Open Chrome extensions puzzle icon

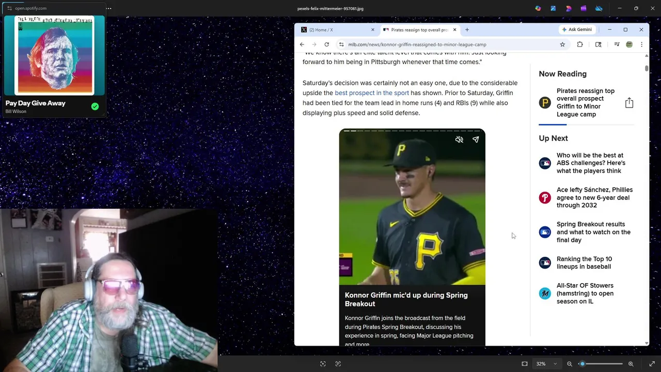point(580,44)
